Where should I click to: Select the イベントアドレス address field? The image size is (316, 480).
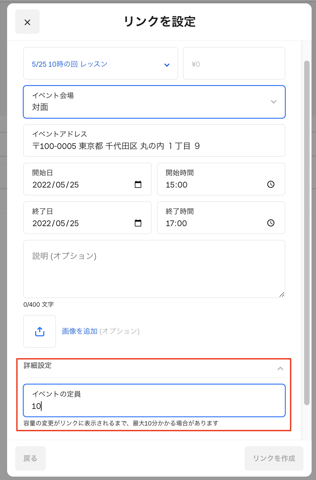point(154,140)
